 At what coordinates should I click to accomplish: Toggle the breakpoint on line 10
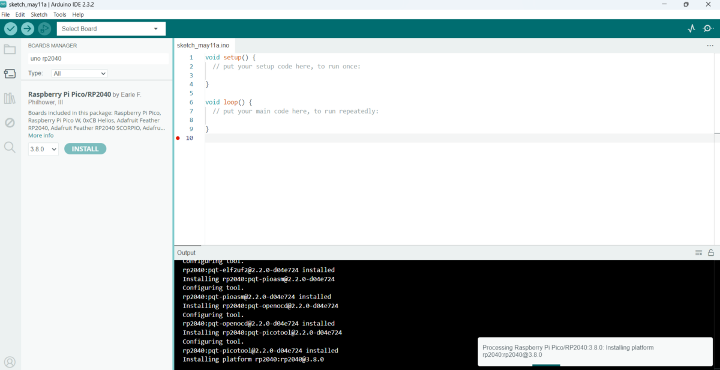[178, 138]
